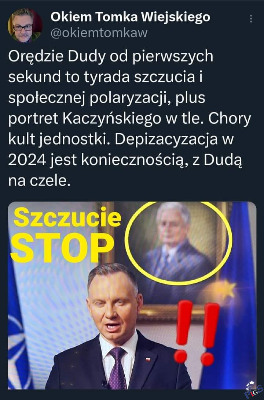
Task: Click the opening words "Orędzie Dudy"
Action: tap(57, 56)
